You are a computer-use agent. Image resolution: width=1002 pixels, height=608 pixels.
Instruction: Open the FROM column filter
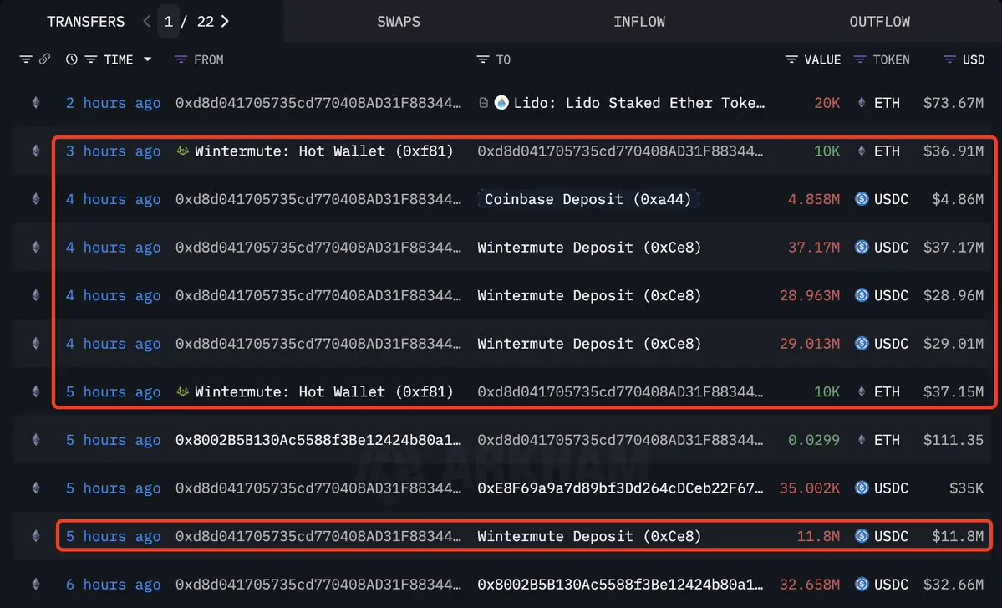(x=181, y=59)
